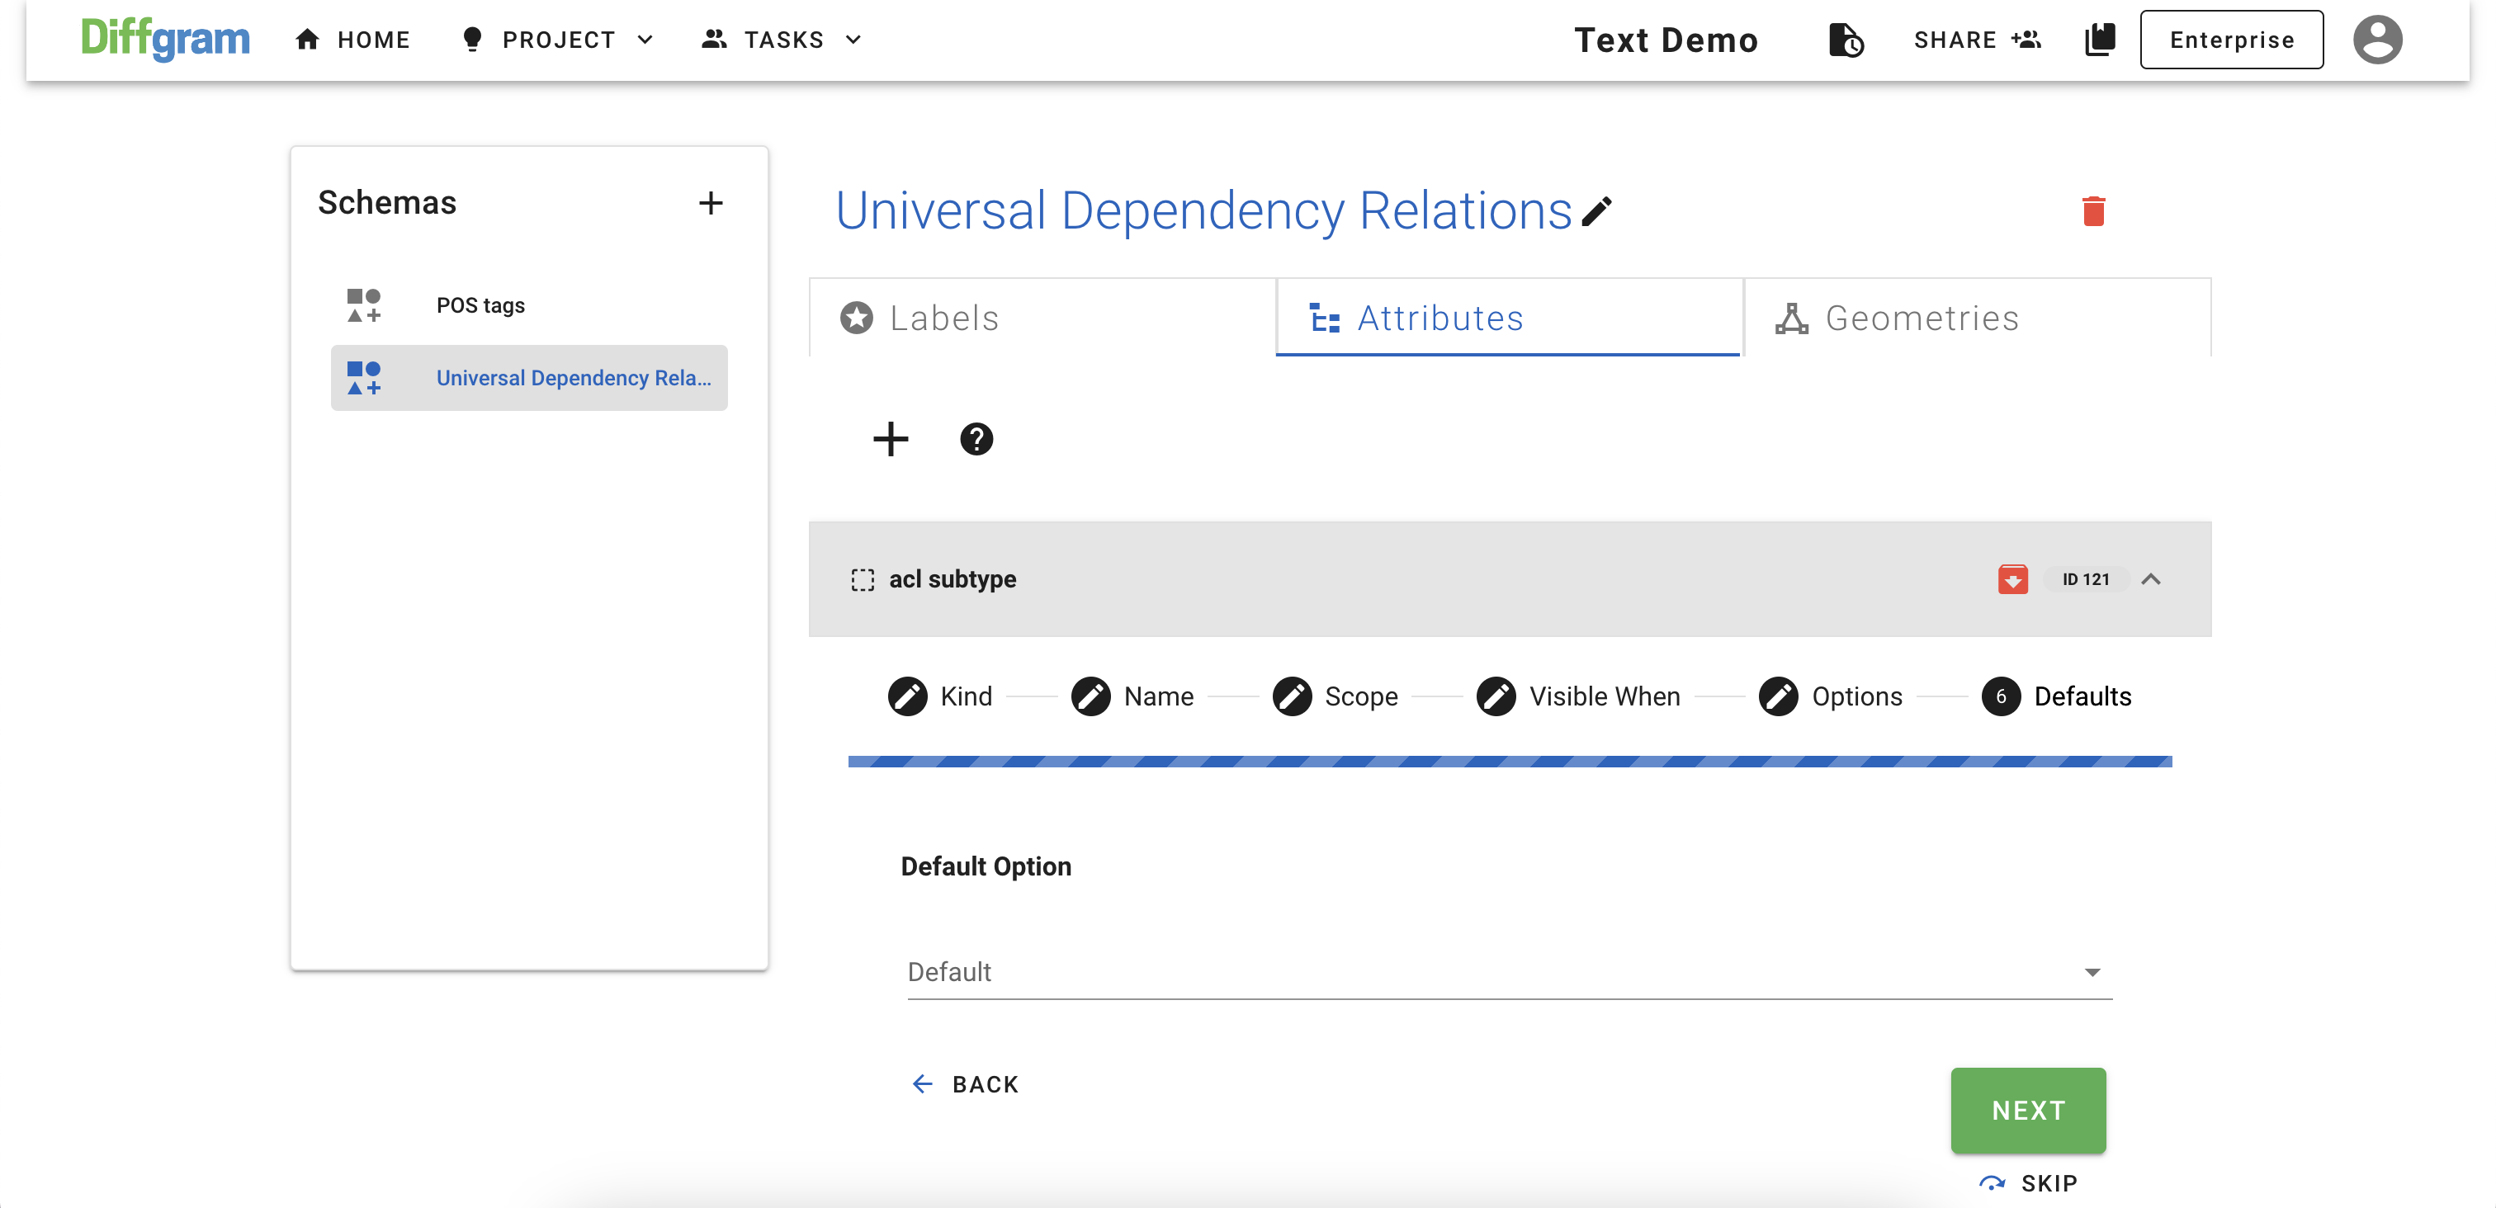The image size is (2496, 1208).
Task: Open the documentation library icon
Action: 2099,40
